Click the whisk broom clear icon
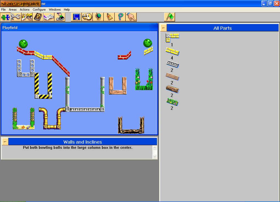280x202 pixels. (x=109, y=17)
